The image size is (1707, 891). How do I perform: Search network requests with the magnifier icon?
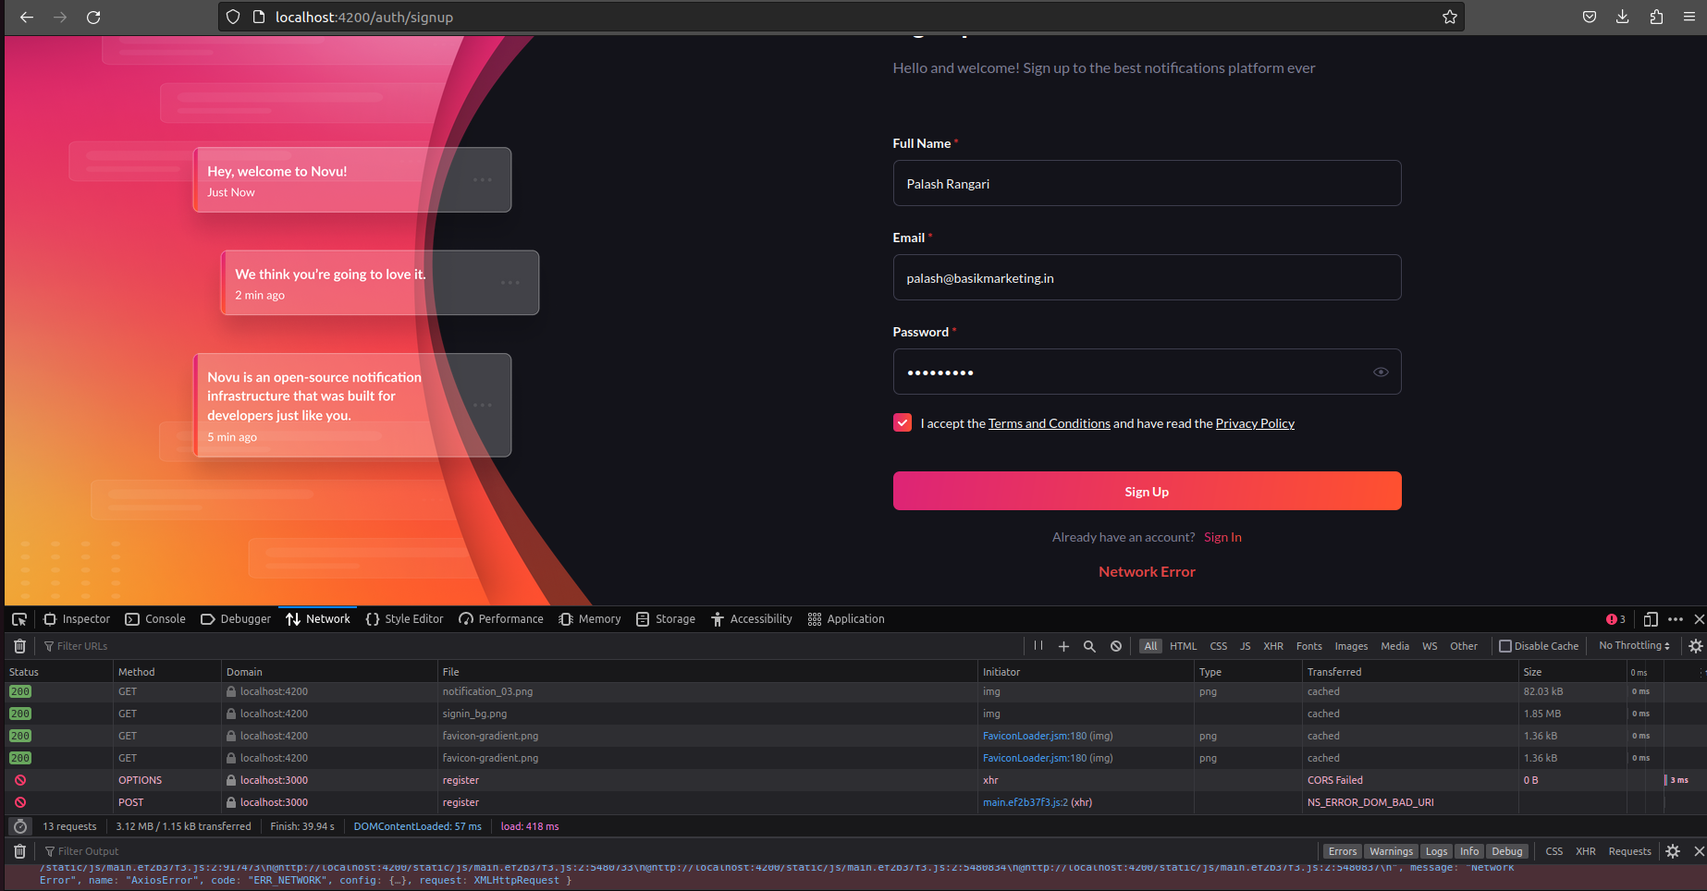coord(1089,645)
